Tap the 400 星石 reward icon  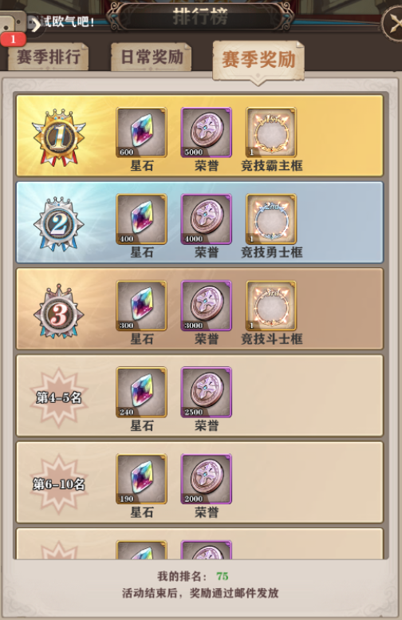click(141, 219)
